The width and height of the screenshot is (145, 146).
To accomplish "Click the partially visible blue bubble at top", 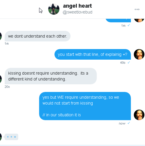I will (118, 20).
